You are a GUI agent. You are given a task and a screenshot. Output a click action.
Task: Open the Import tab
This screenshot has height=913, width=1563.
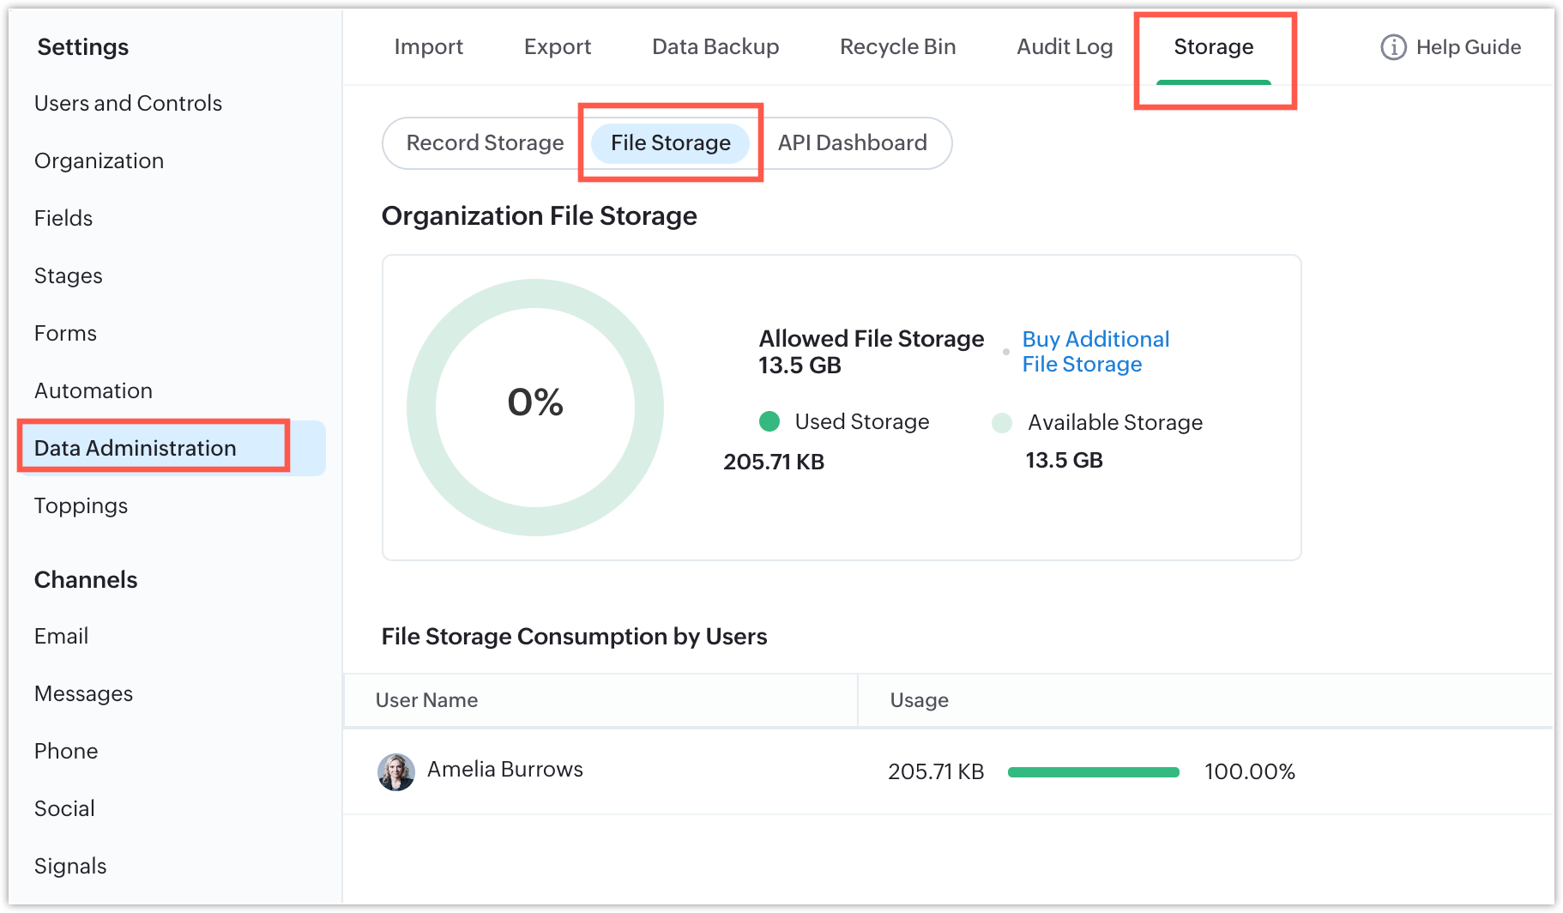click(428, 47)
